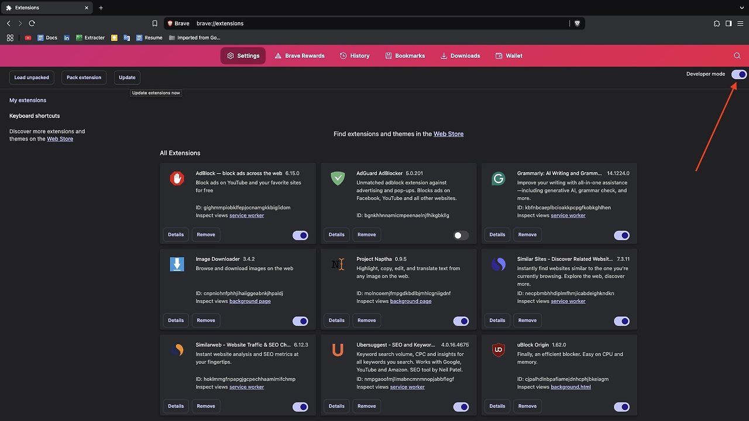Click the Ubersuggest orange U icon

[338, 350]
